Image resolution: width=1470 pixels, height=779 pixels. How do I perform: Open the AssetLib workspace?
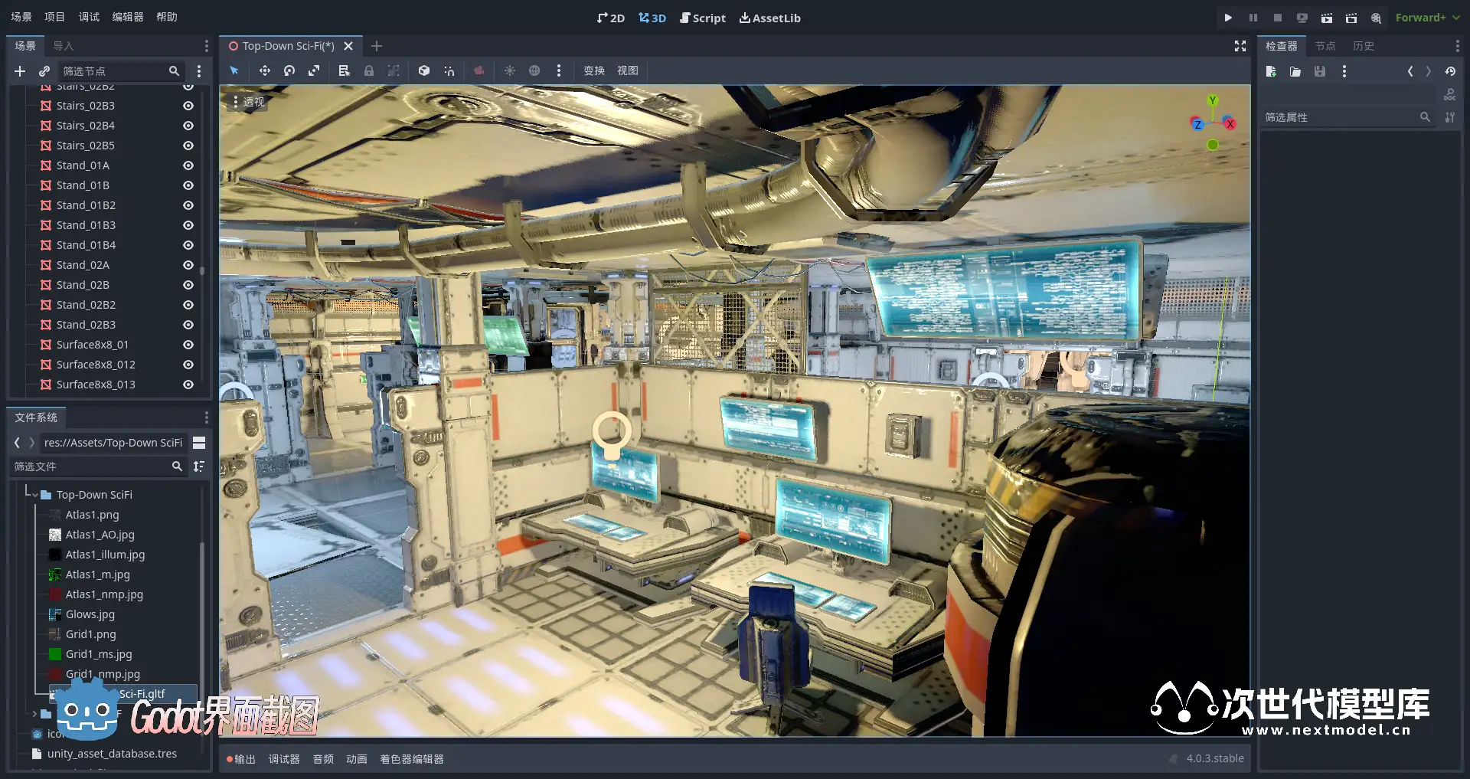pos(769,18)
